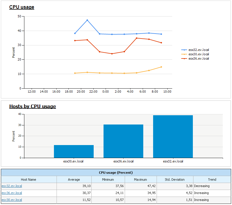Click the orange esx30.ev.local legend marker
232x205 pixels.
pyautogui.click(x=184, y=54)
